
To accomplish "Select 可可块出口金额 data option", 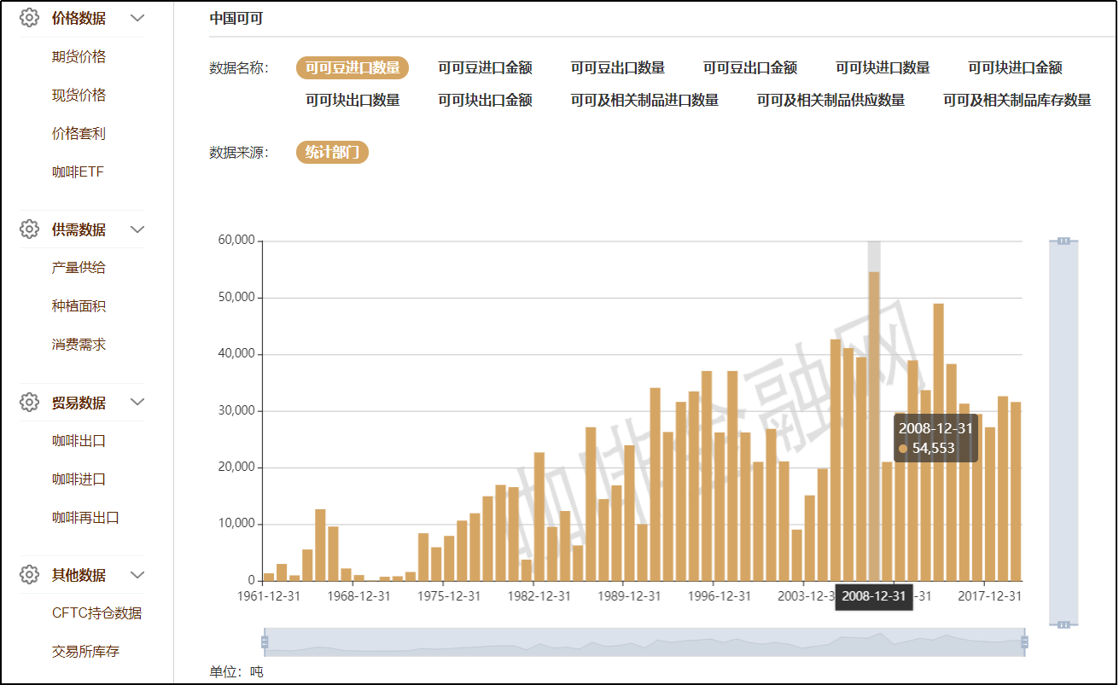I will click(x=485, y=101).
